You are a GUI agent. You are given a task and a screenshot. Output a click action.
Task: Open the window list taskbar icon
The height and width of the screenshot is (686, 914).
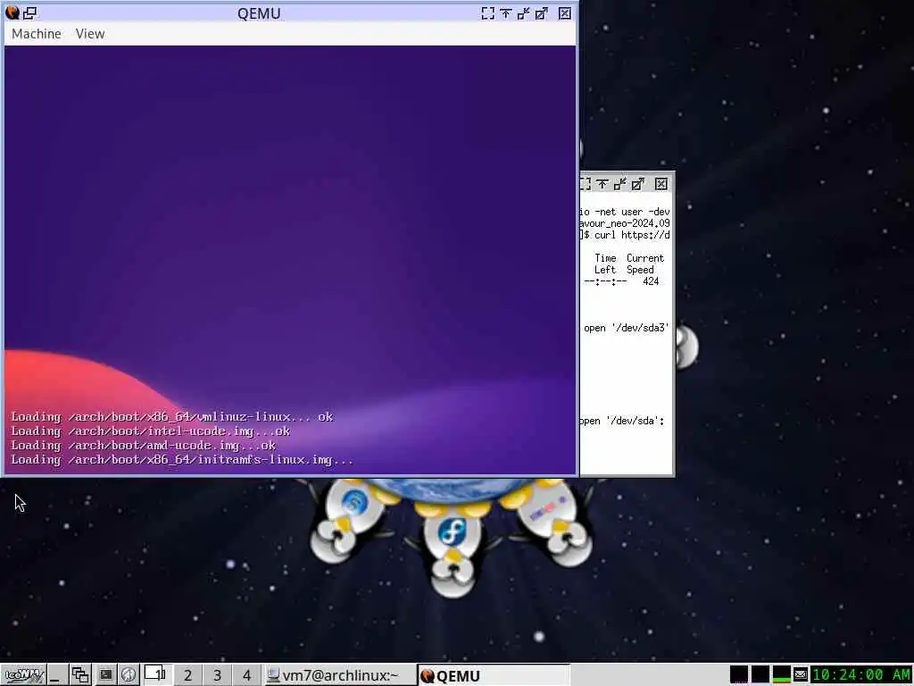click(x=79, y=675)
